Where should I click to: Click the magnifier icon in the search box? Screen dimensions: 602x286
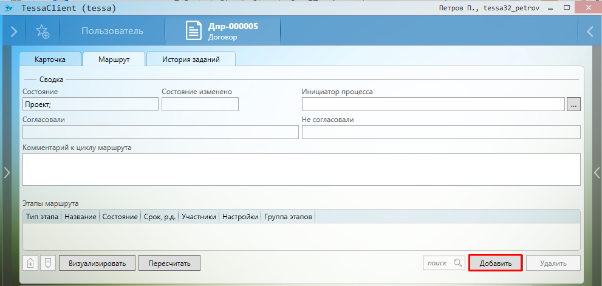(x=457, y=263)
